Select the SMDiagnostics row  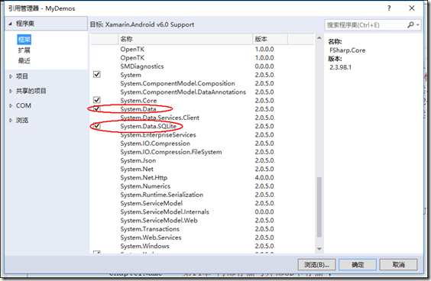pos(203,66)
